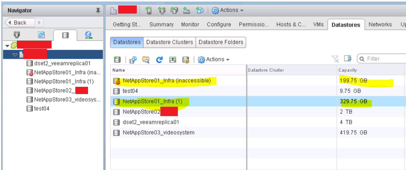Viewport: 406px width, 170px height.
Task: Select NetAppStore03_videosys in Navigator tree
Action: click(64, 99)
